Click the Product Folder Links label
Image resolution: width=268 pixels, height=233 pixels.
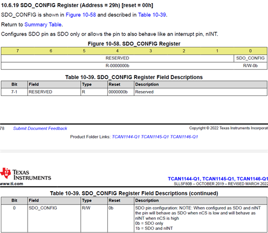click(90, 137)
